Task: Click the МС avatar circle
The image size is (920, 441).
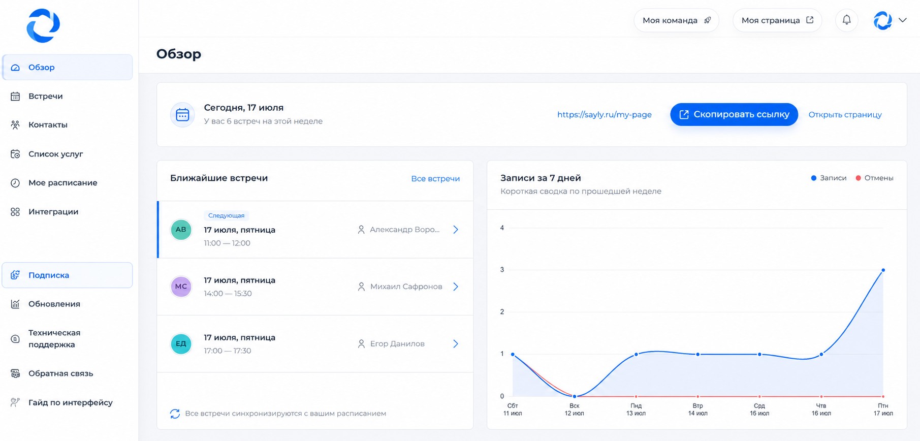Action: [181, 287]
